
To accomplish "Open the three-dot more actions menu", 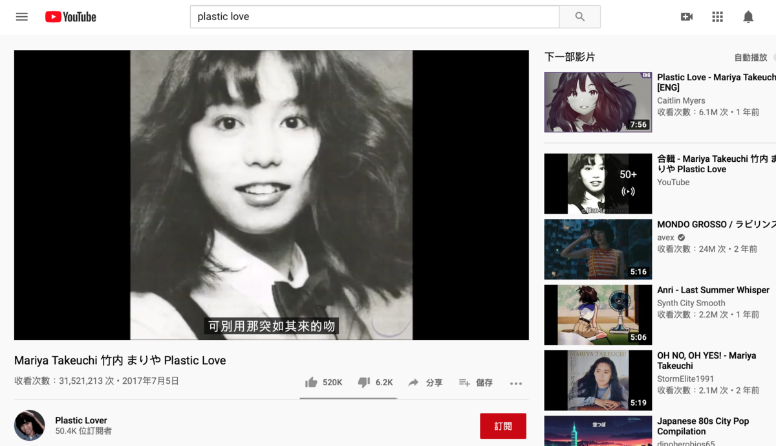I will pyautogui.click(x=515, y=383).
